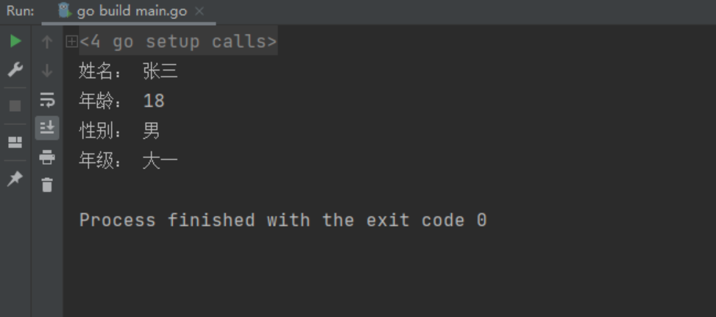Click the up arrow navigation icon
Viewport: 716px width, 317px height.
coord(47,42)
